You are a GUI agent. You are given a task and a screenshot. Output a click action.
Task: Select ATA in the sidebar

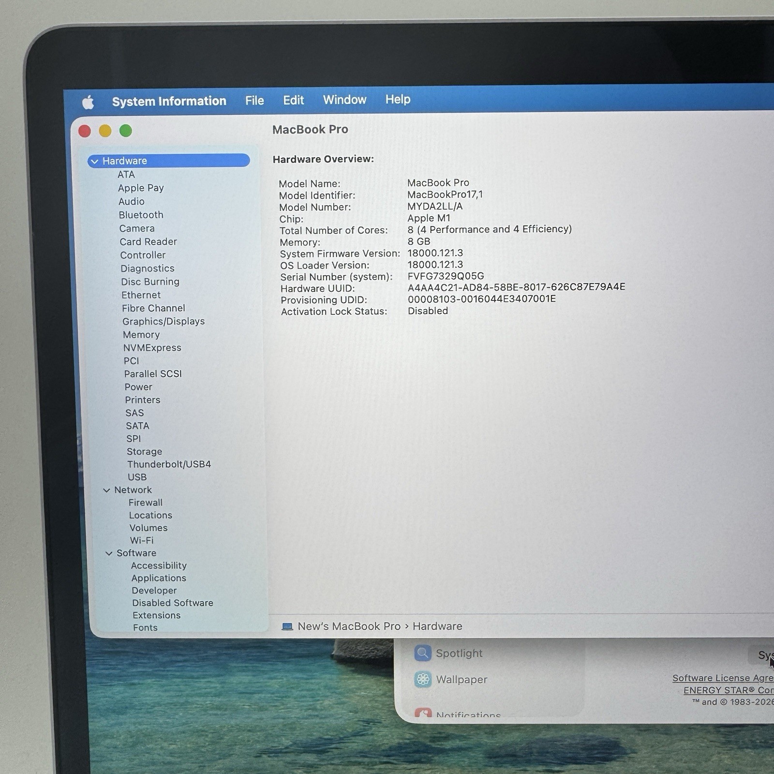pyautogui.click(x=126, y=175)
